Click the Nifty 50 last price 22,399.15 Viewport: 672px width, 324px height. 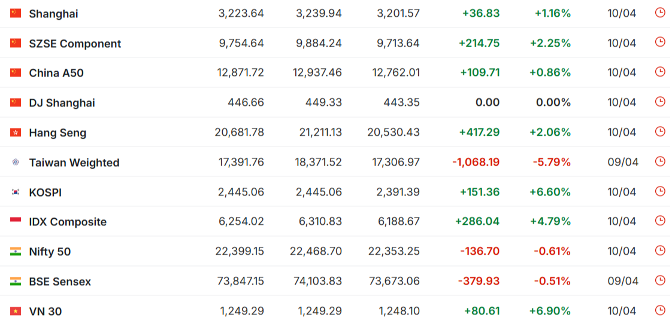click(240, 251)
